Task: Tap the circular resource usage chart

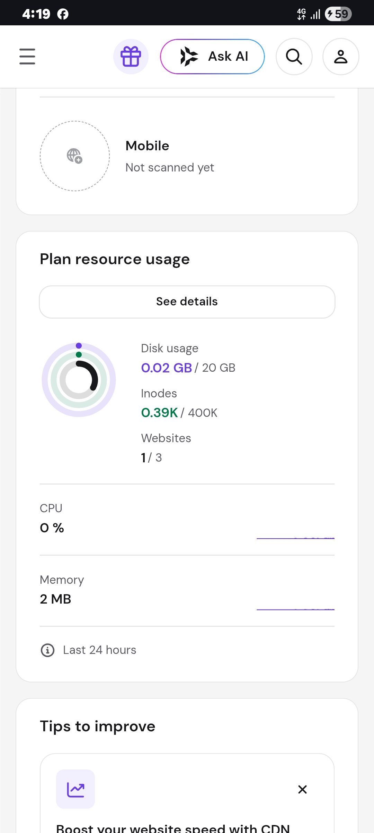Action: tap(79, 380)
